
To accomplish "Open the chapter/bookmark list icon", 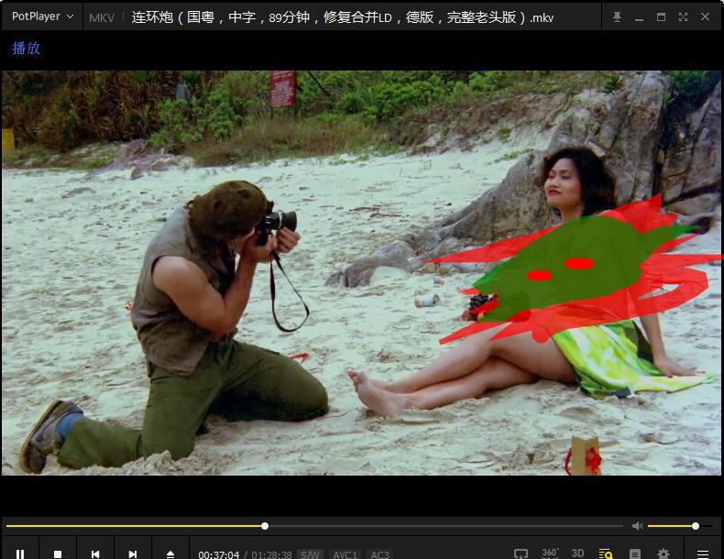I will [x=635, y=554].
